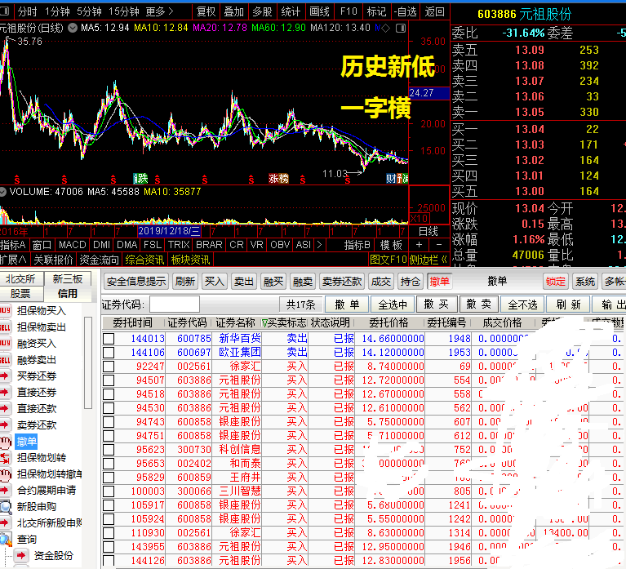
Task: Select the MACD indicator tab
Action: click(x=73, y=244)
